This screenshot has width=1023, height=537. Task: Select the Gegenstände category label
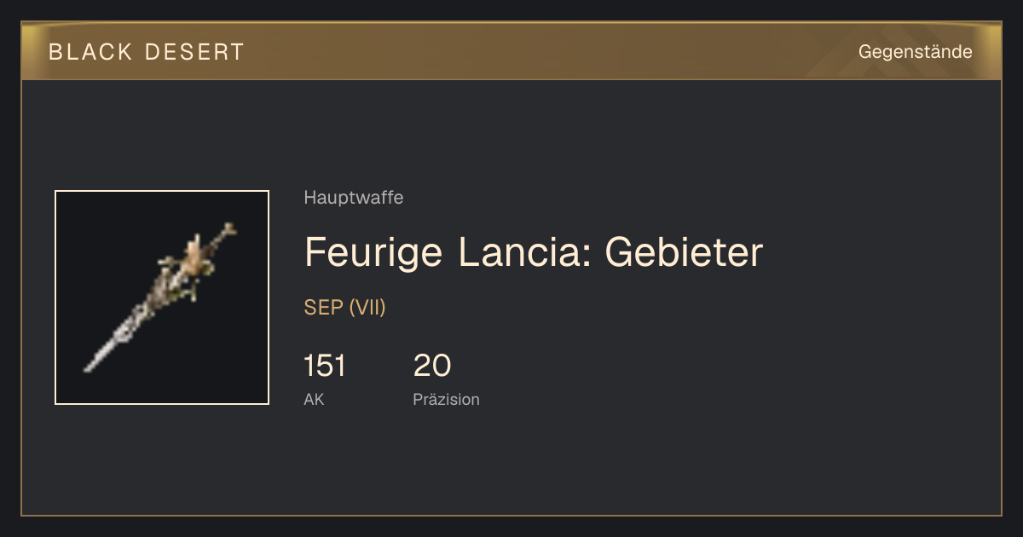[915, 52]
